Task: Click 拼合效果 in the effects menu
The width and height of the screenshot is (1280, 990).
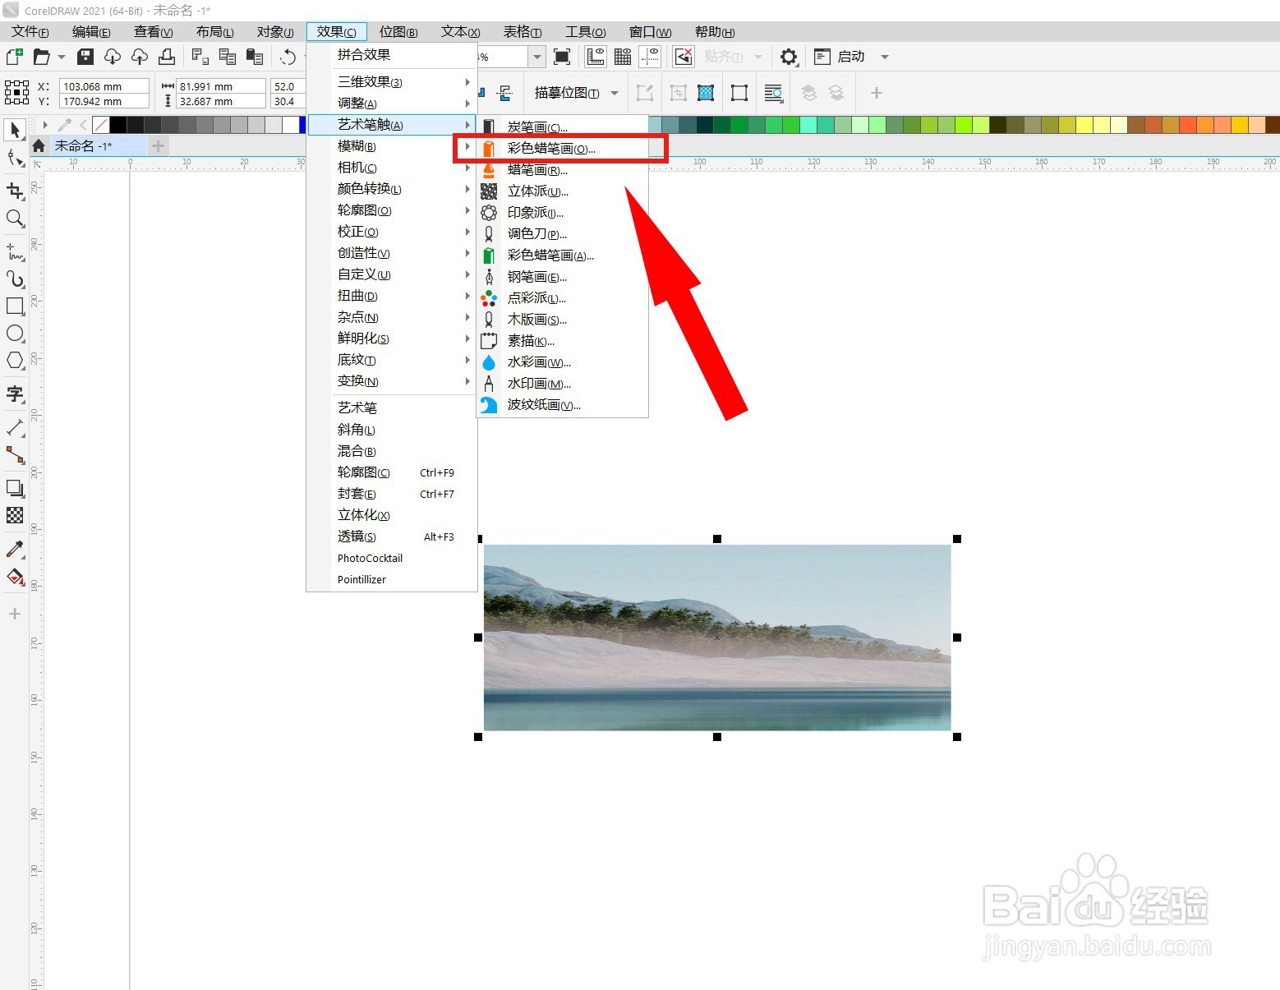Action: (x=392, y=55)
